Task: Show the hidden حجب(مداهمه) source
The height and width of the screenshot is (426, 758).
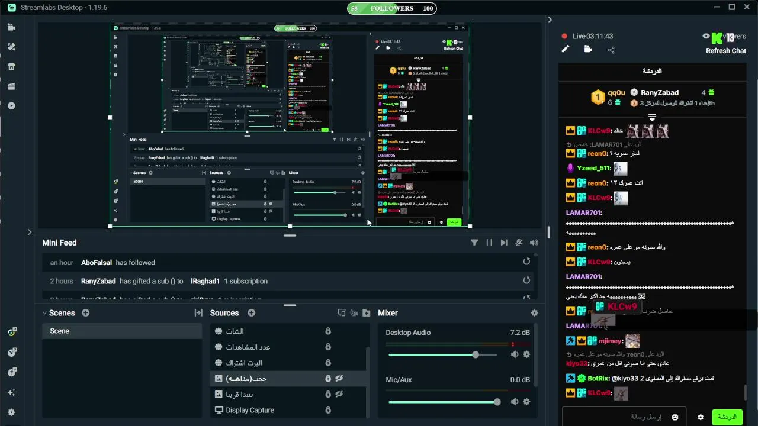Action: [x=340, y=378]
